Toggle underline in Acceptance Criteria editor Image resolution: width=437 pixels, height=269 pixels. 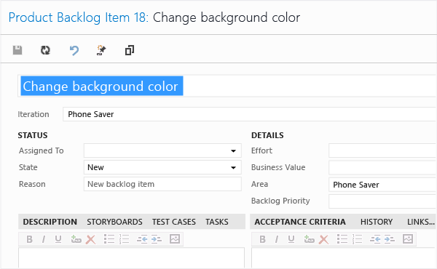tap(291, 239)
